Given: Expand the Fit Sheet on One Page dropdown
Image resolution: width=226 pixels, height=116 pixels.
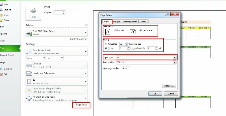Looking at the screenshot, I should tap(86, 98).
